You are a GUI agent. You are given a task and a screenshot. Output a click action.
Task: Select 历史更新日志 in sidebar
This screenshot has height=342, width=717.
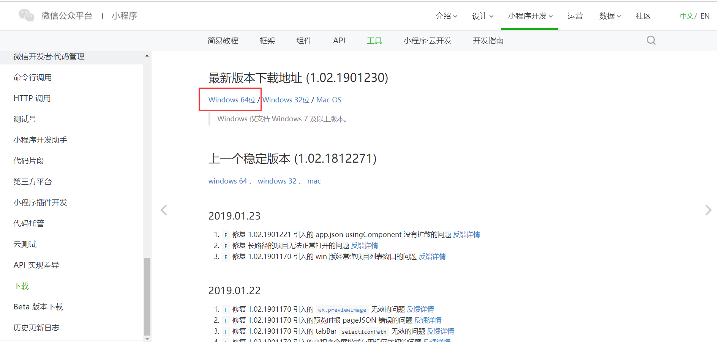click(36, 328)
